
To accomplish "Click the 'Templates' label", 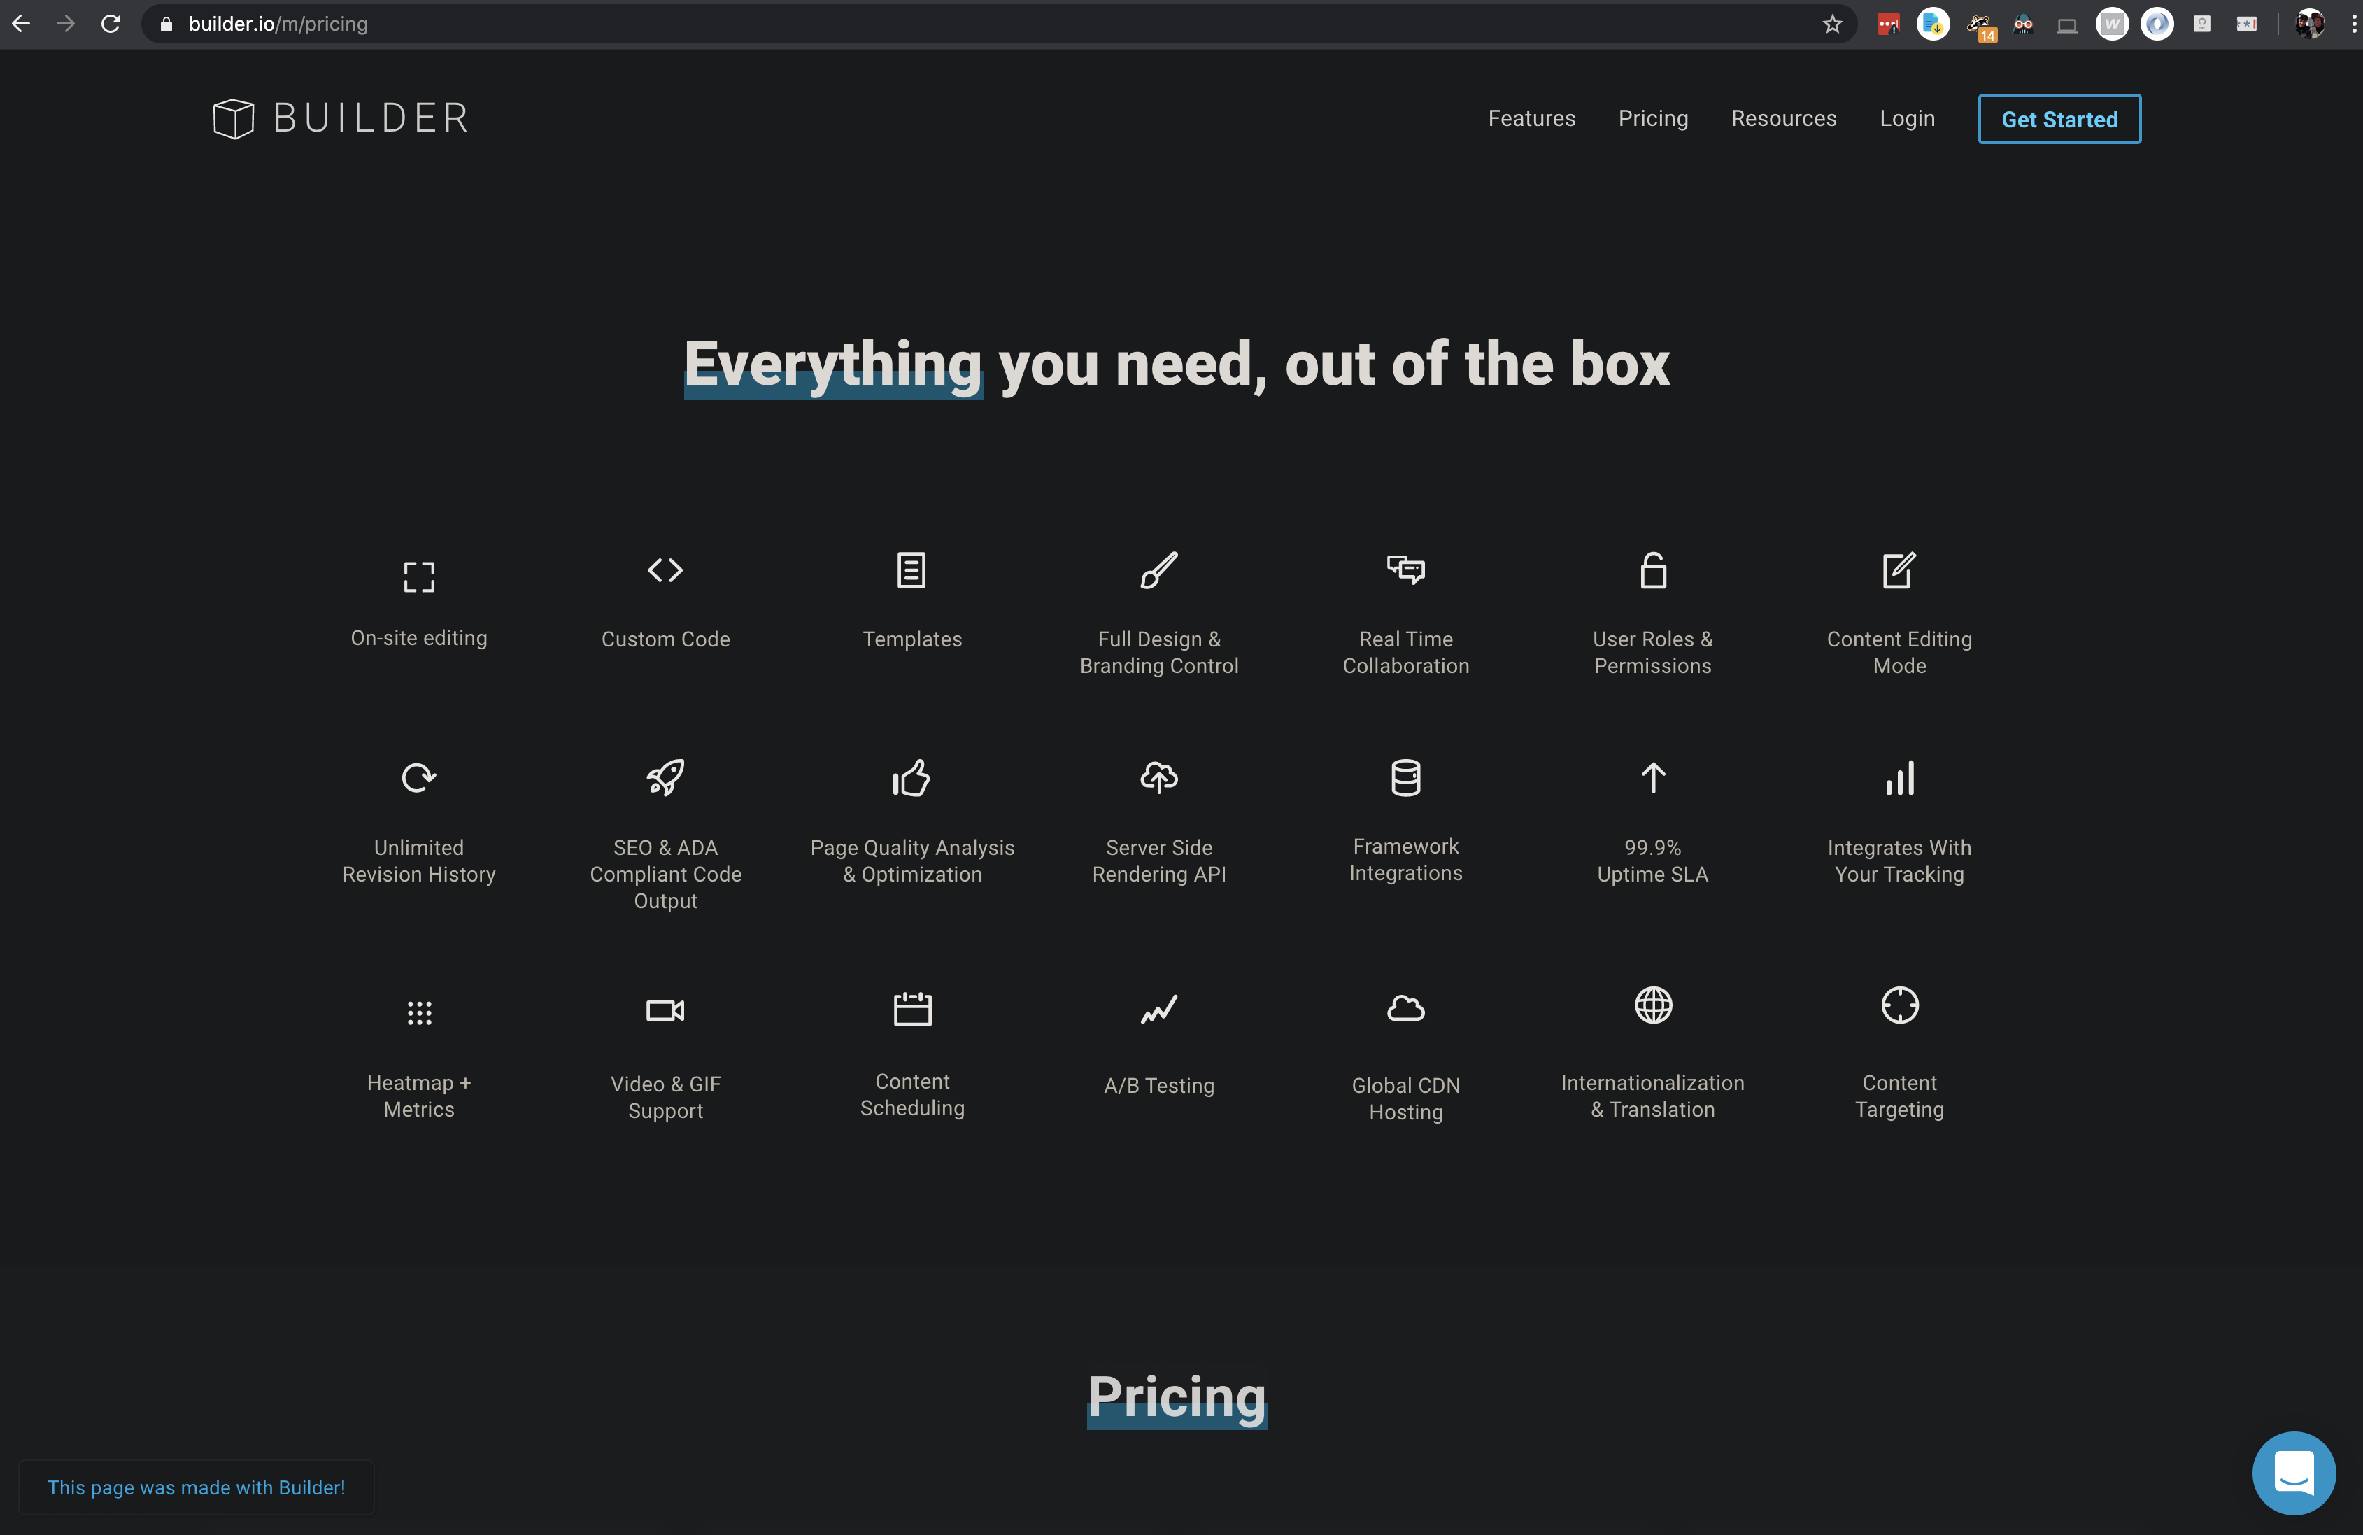I will coord(911,639).
